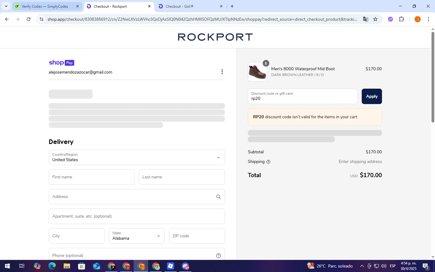The height and width of the screenshot is (272, 435).
Task: Open Outlook from the taskbar
Action: [96, 266]
